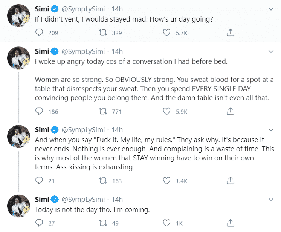Open Simi's profile name link in the first tweet

[x=42, y=9]
